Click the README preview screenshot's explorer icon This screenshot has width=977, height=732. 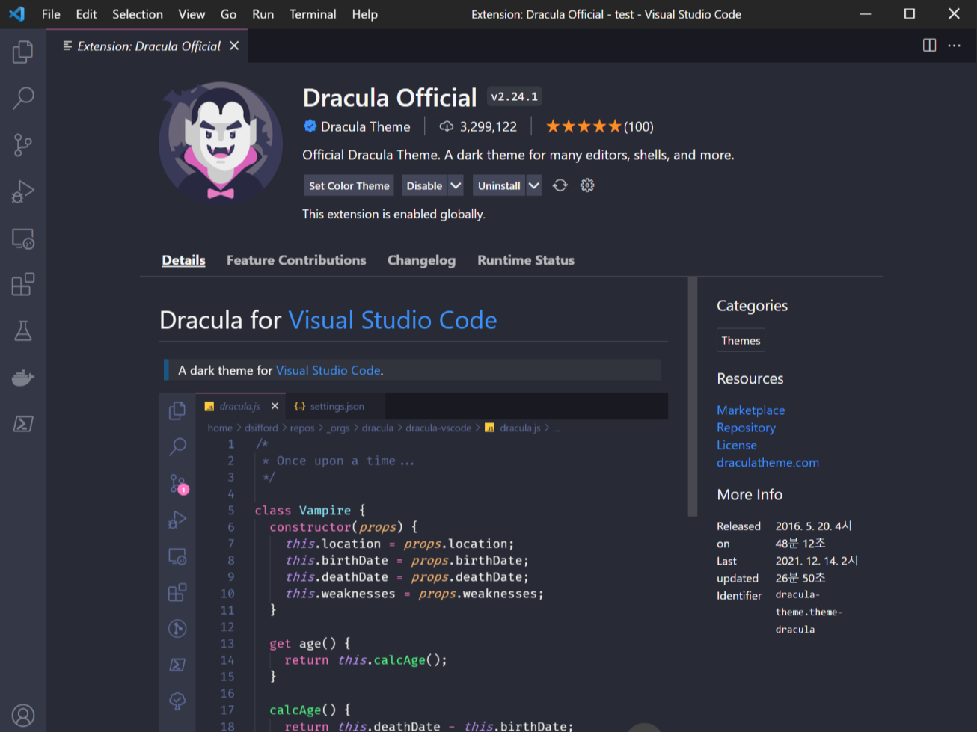click(177, 410)
